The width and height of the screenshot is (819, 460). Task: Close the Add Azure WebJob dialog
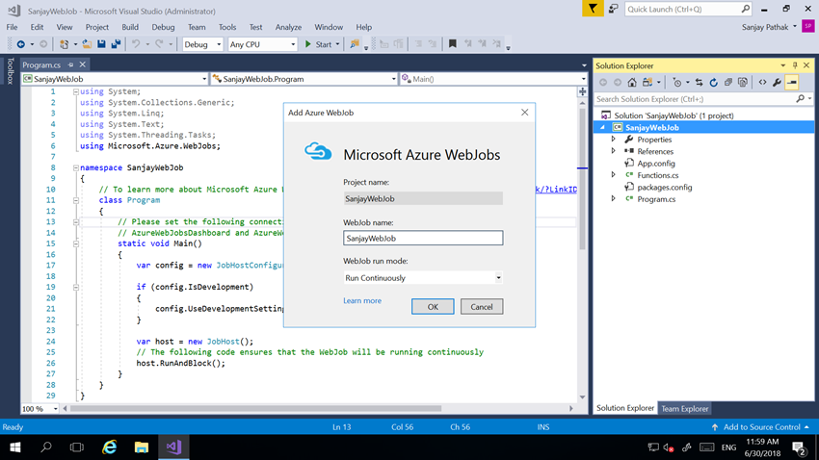click(x=524, y=113)
